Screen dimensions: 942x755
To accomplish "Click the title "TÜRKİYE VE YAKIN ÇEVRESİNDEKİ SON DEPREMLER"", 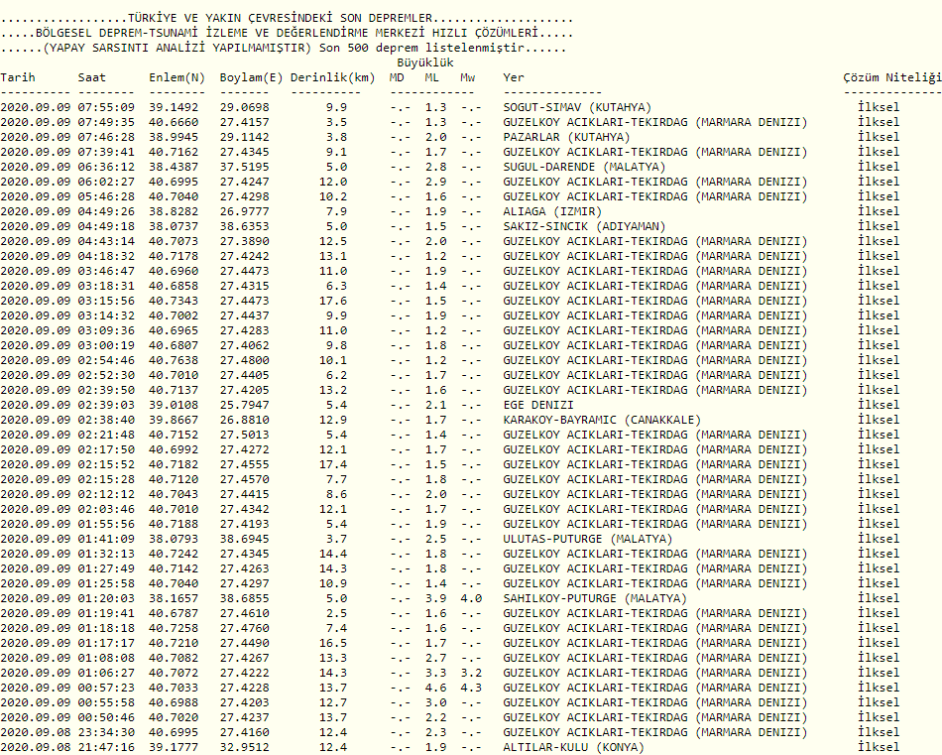I will (282, 19).
